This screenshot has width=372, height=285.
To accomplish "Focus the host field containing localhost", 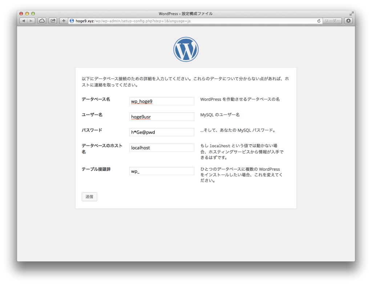I will tap(162, 148).
